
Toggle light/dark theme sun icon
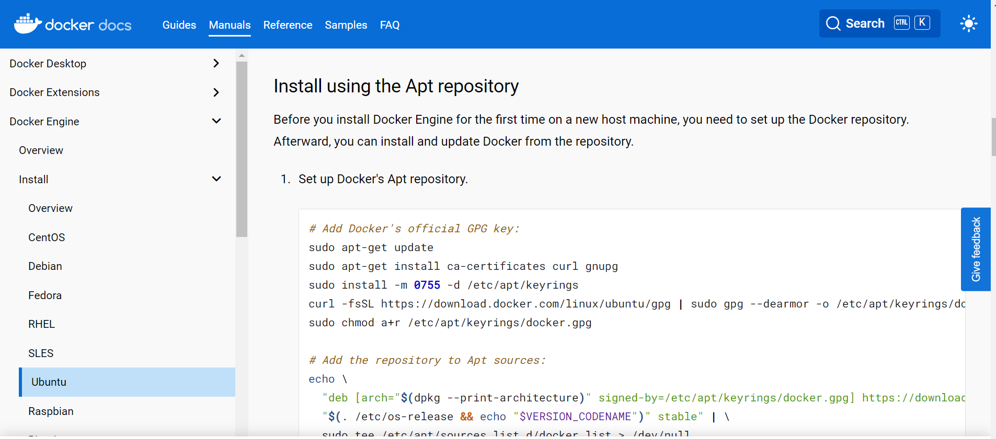point(969,23)
